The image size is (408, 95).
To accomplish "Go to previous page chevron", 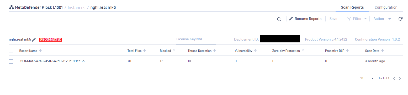I will pos(394,79).
